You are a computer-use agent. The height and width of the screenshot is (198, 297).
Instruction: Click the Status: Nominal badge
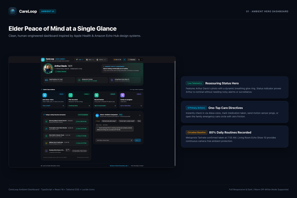61,72
